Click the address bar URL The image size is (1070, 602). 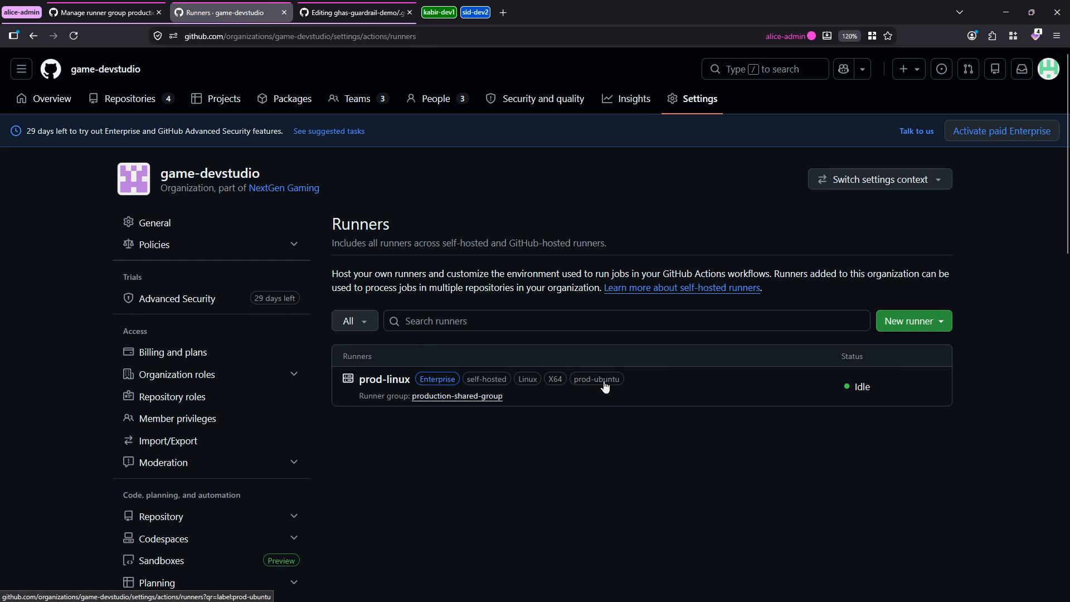(x=300, y=36)
